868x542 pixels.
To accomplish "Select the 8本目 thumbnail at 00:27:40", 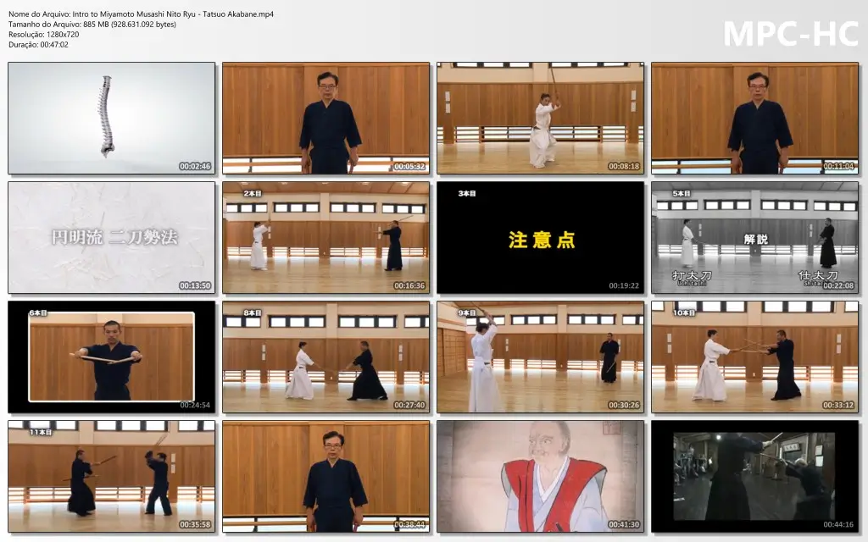I will pyautogui.click(x=326, y=357).
